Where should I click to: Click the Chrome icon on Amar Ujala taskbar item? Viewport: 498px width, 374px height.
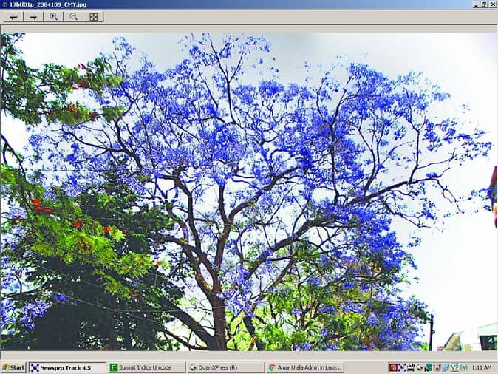pos(272,367)
